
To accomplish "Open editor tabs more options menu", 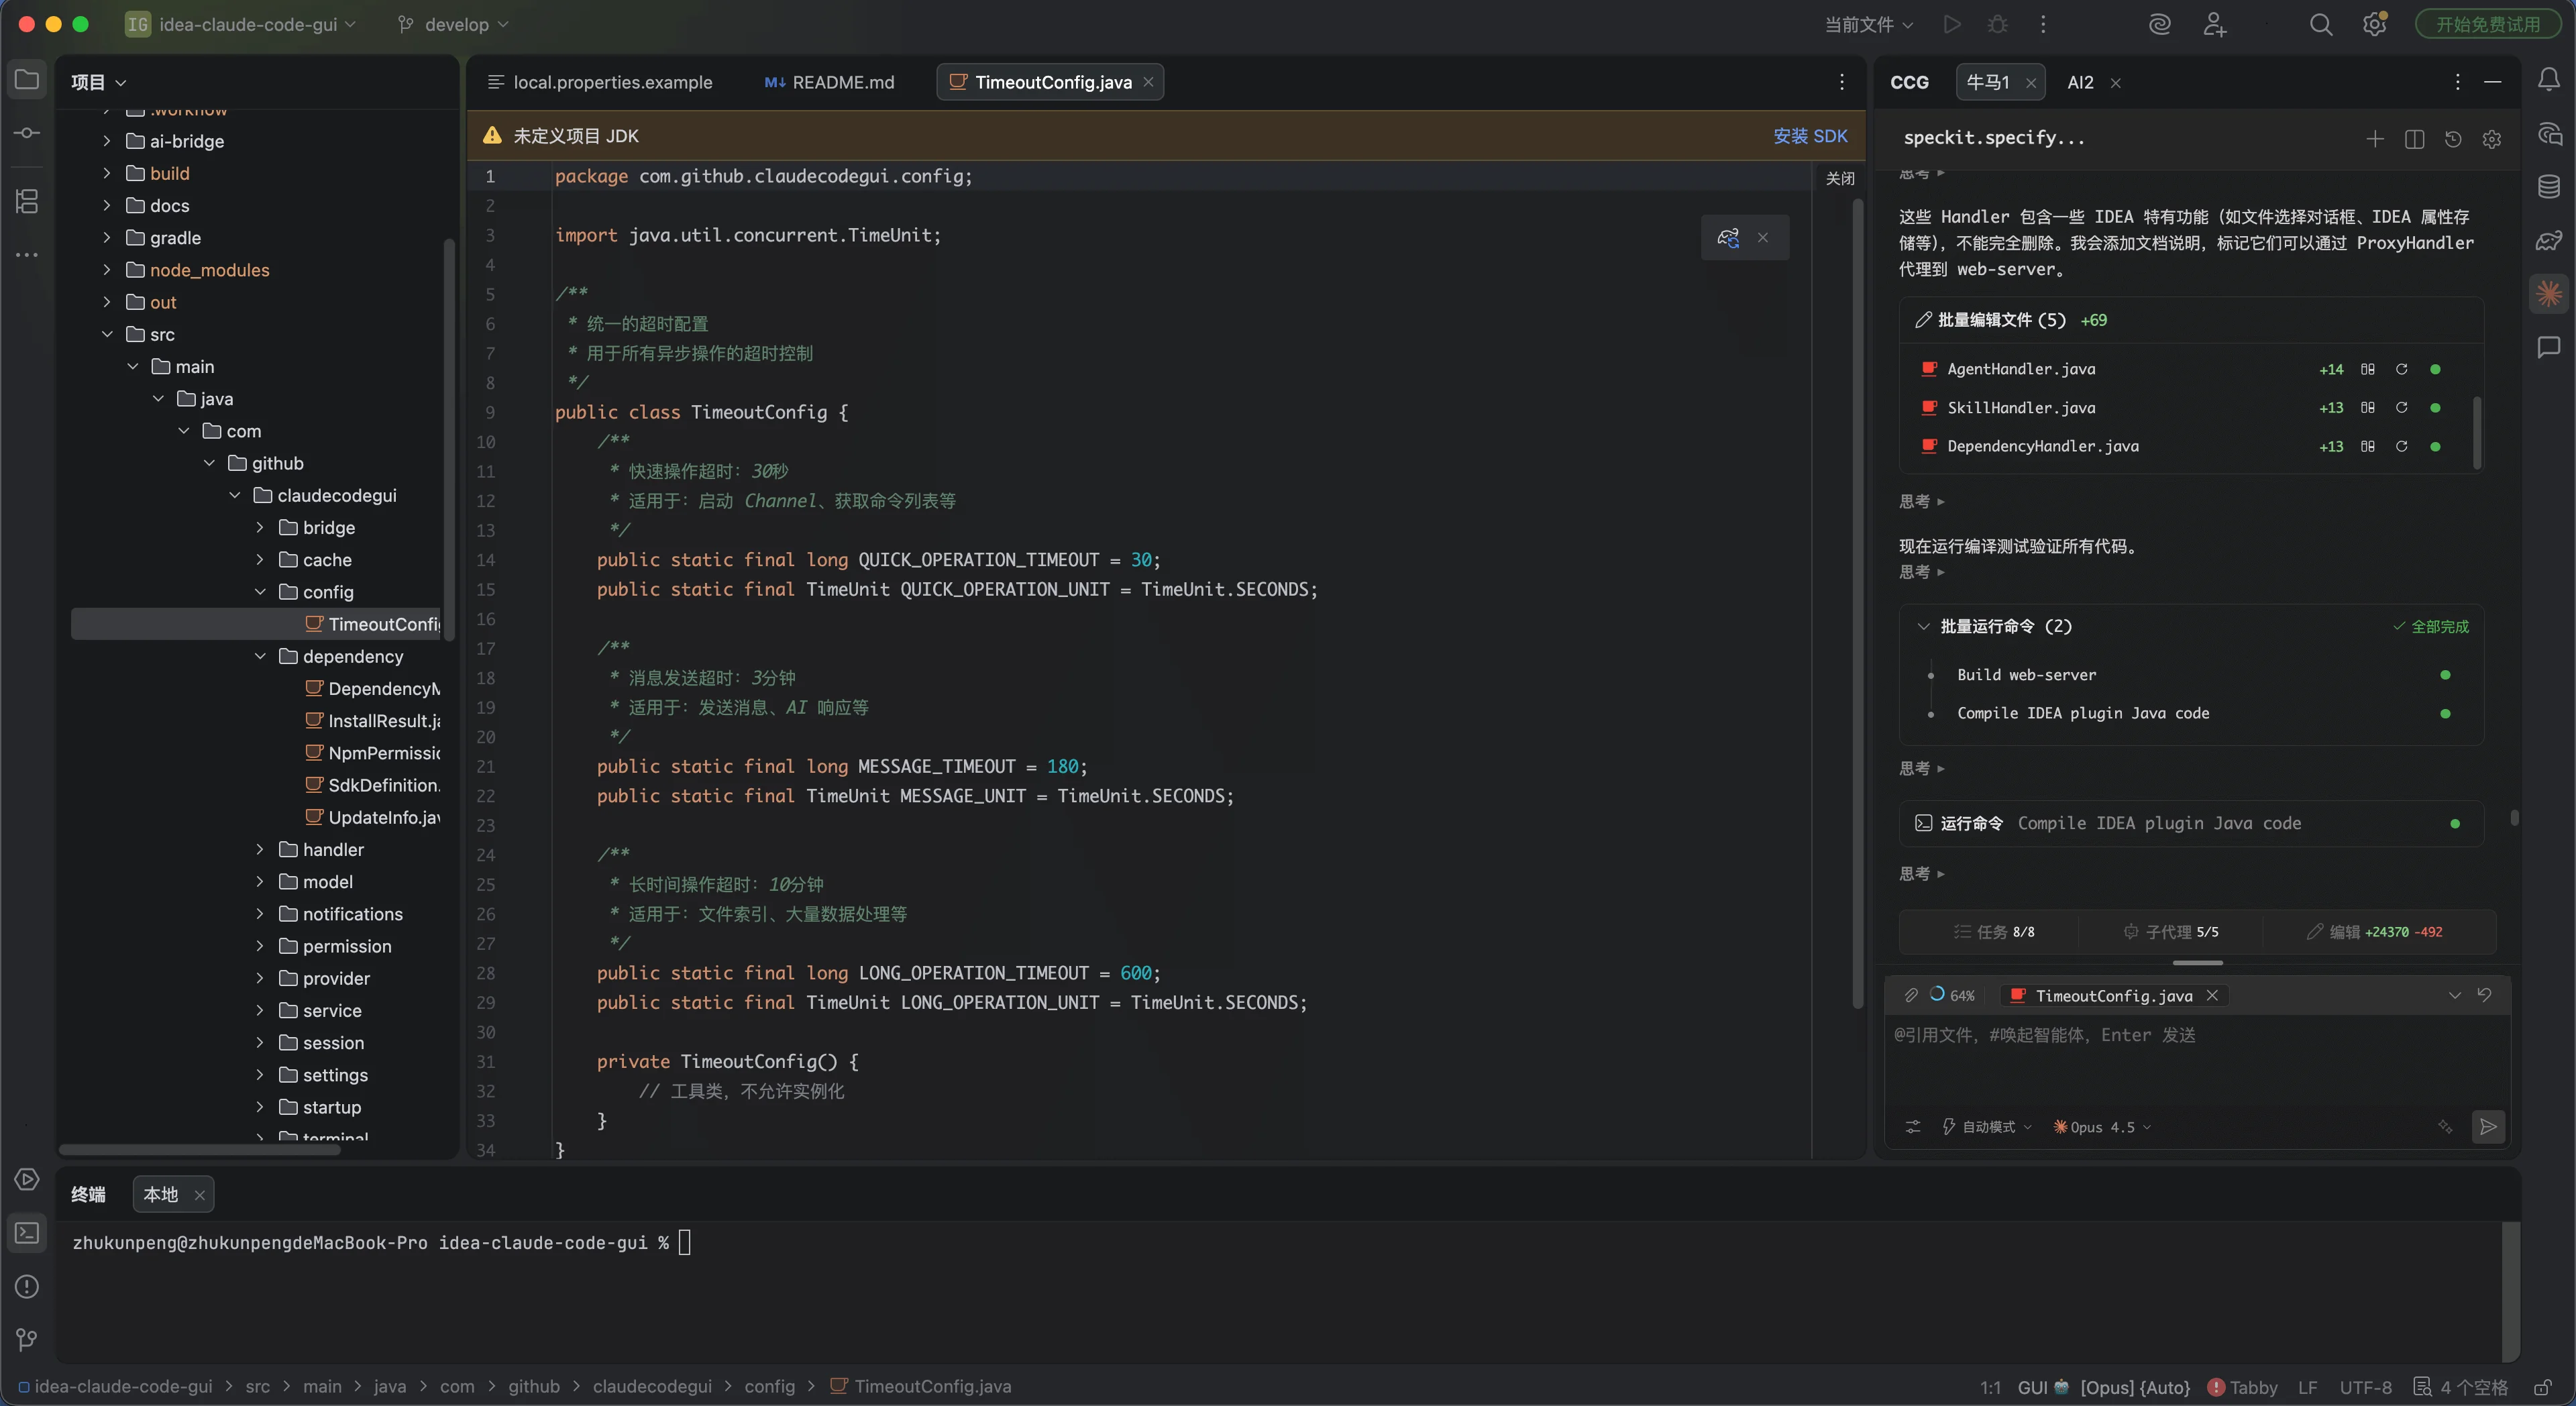I will tap(1841, 82).
